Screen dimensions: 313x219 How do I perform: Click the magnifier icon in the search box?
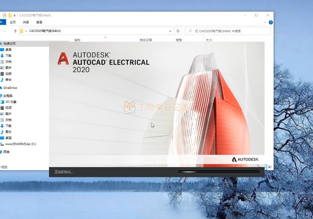click(x=190, y=31)
